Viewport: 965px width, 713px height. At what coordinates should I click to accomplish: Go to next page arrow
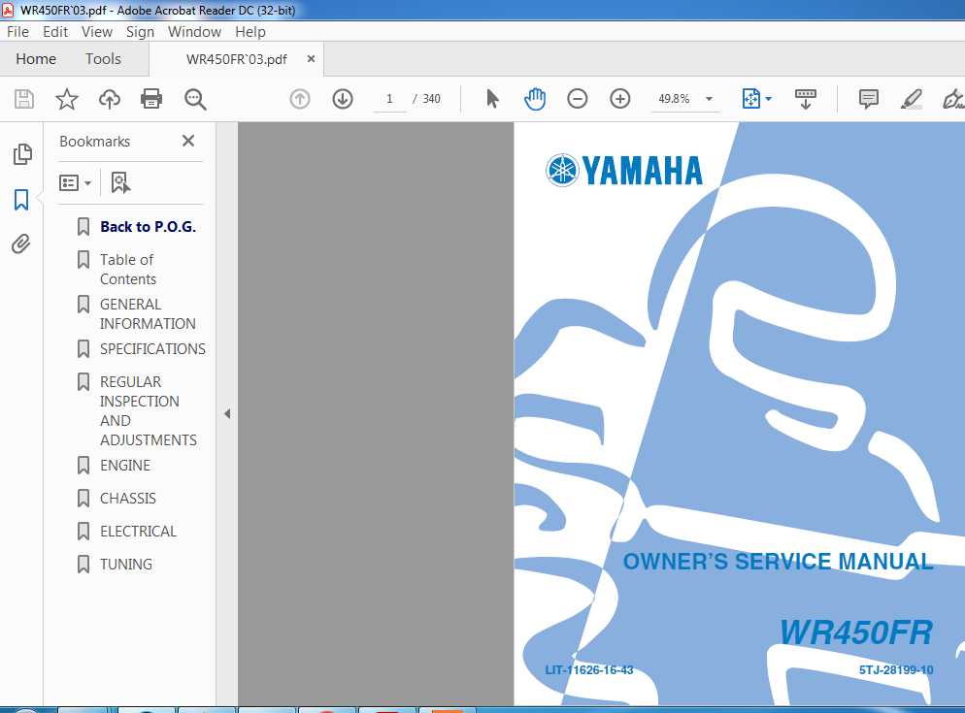pos(343,99)
